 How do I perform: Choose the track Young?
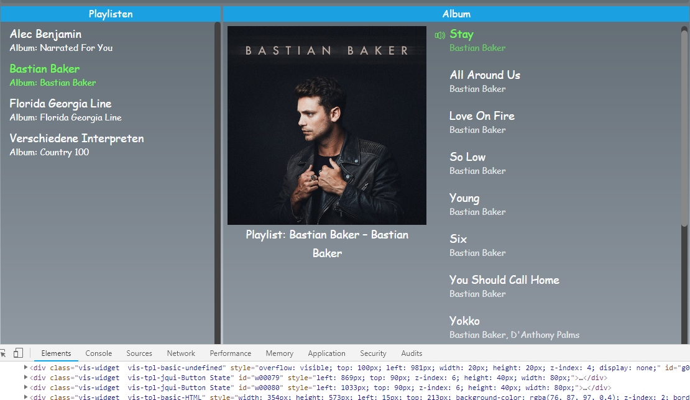pyautogui.click(x=464, y=198)
